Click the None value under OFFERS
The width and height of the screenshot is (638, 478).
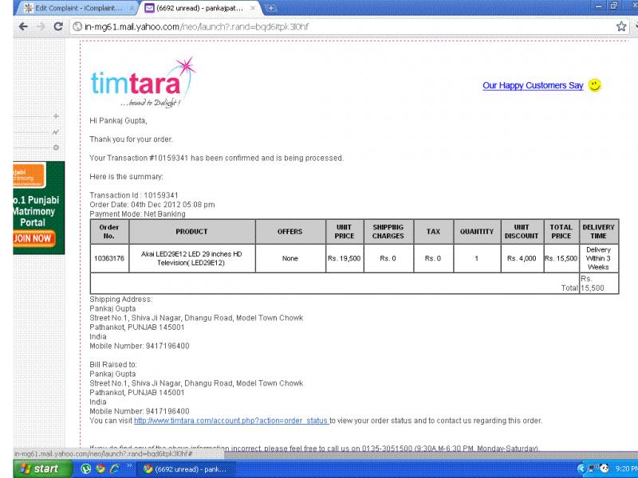tap(290, 258)
